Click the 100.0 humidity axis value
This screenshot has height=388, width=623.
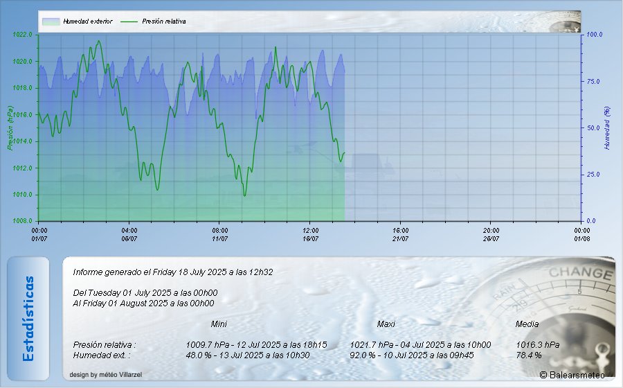595,35
